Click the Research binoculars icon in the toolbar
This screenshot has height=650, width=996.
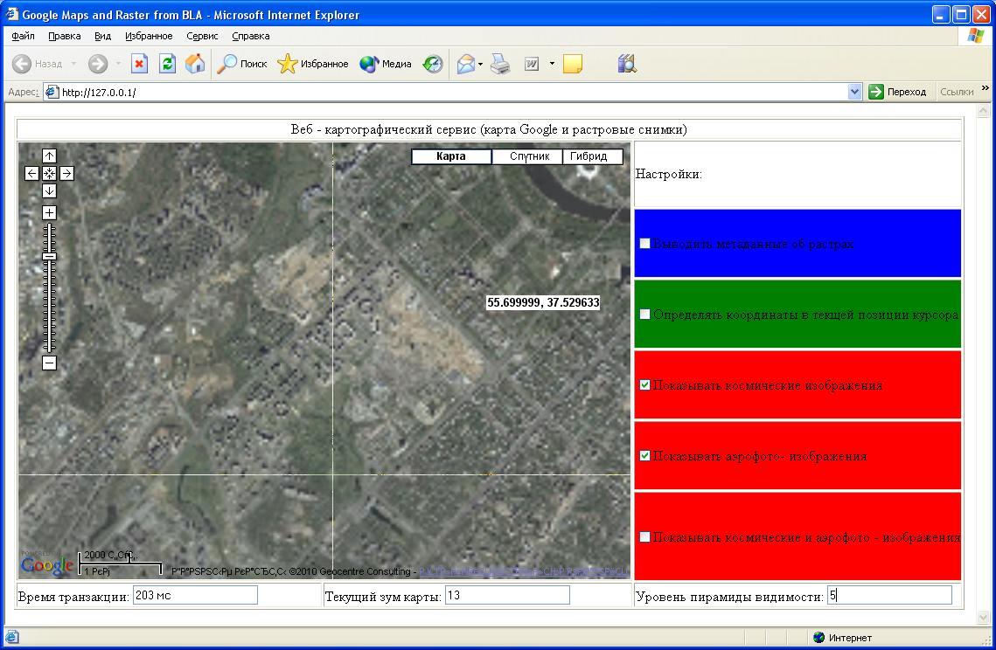pyautogui.click(x=627, y=64)
